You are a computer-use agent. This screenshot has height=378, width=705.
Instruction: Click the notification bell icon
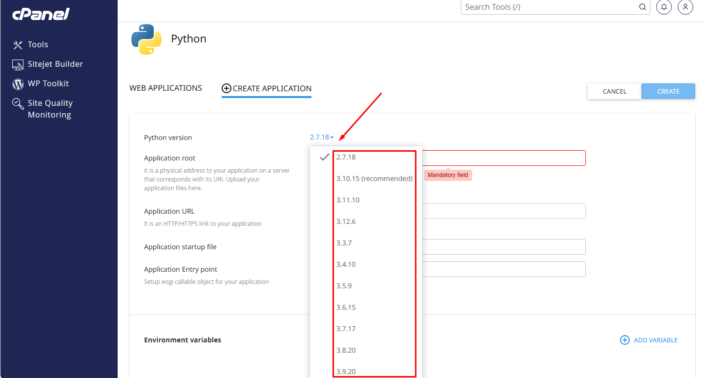(x=664, y=7)
